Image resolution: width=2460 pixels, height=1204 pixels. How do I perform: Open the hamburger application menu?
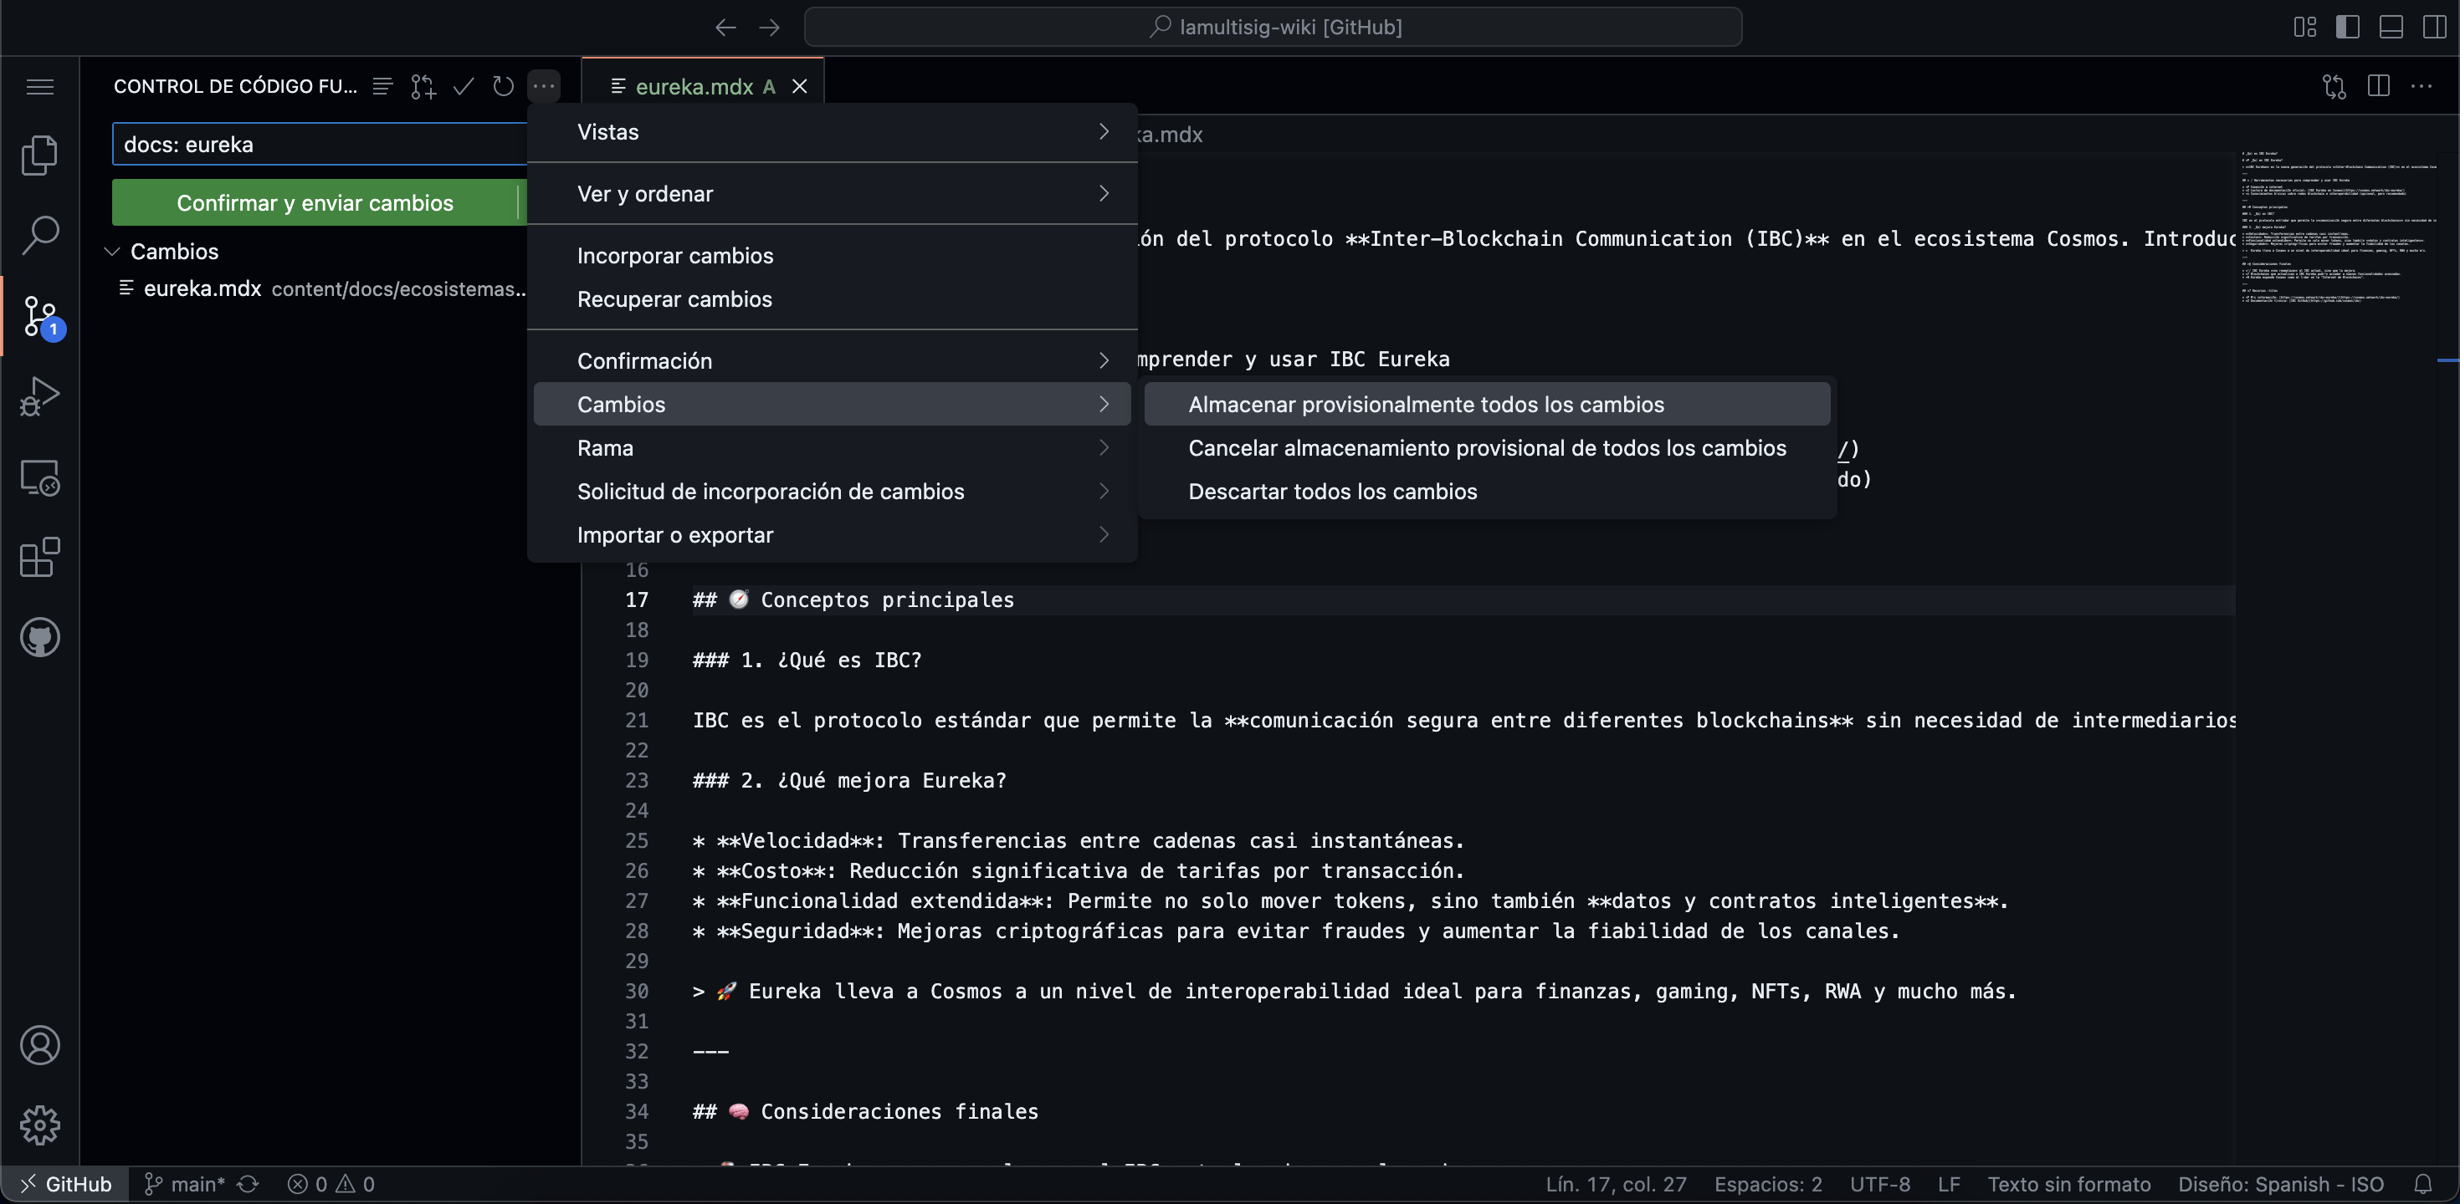39,87
